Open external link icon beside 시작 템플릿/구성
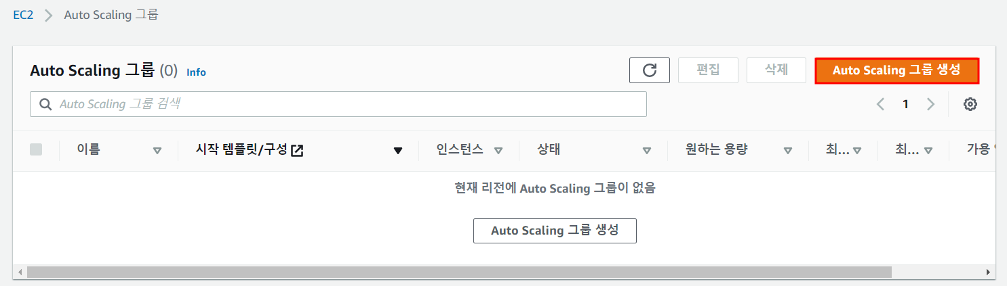 pos(297,151)
